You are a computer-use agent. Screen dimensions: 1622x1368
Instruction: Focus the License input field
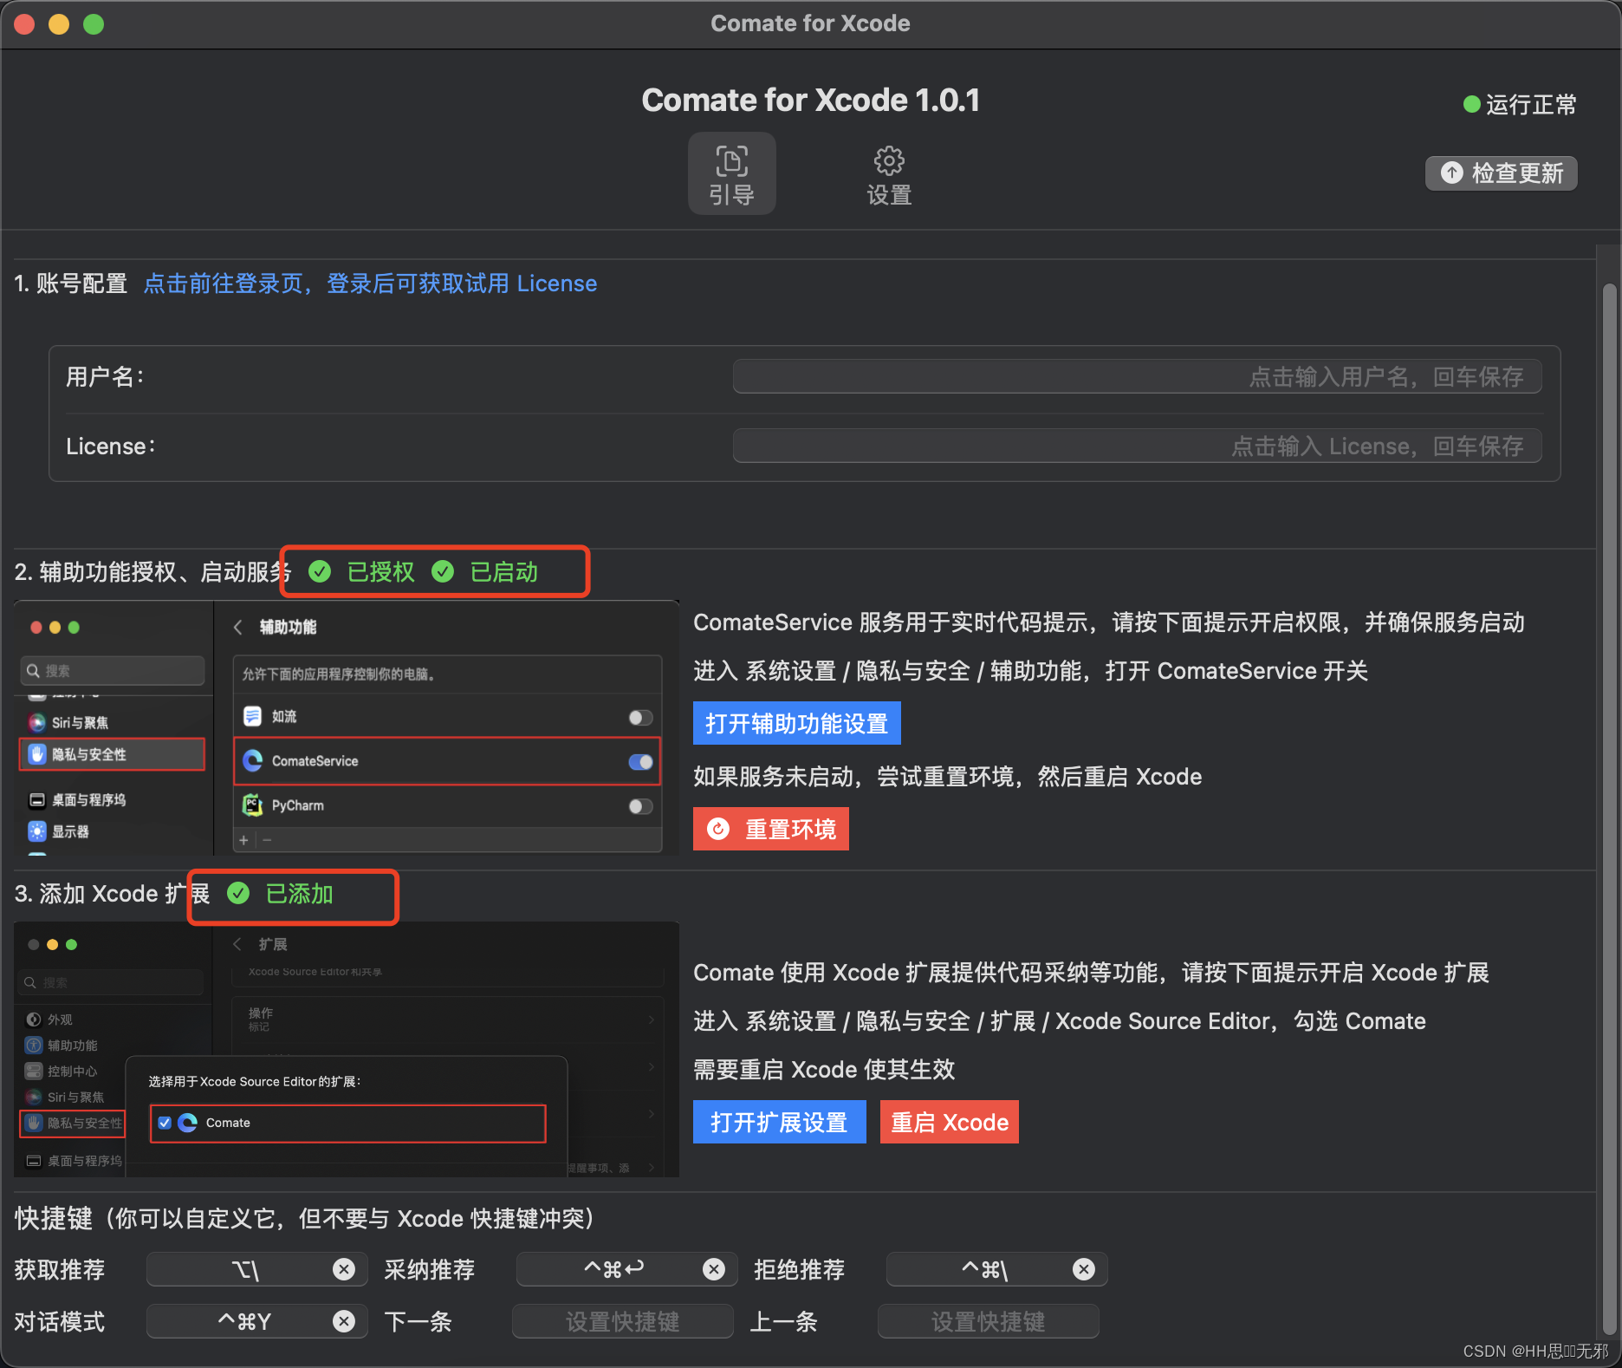click(x=1137, y=446)
